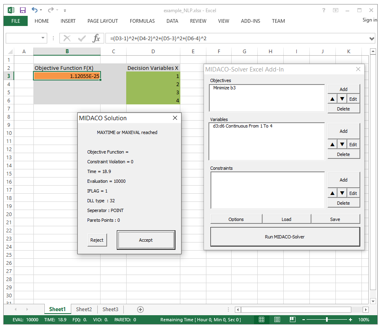Screen dimensions: 381x329
Task: Open the Redo history dropdown arrow
Action: point(57,10)
